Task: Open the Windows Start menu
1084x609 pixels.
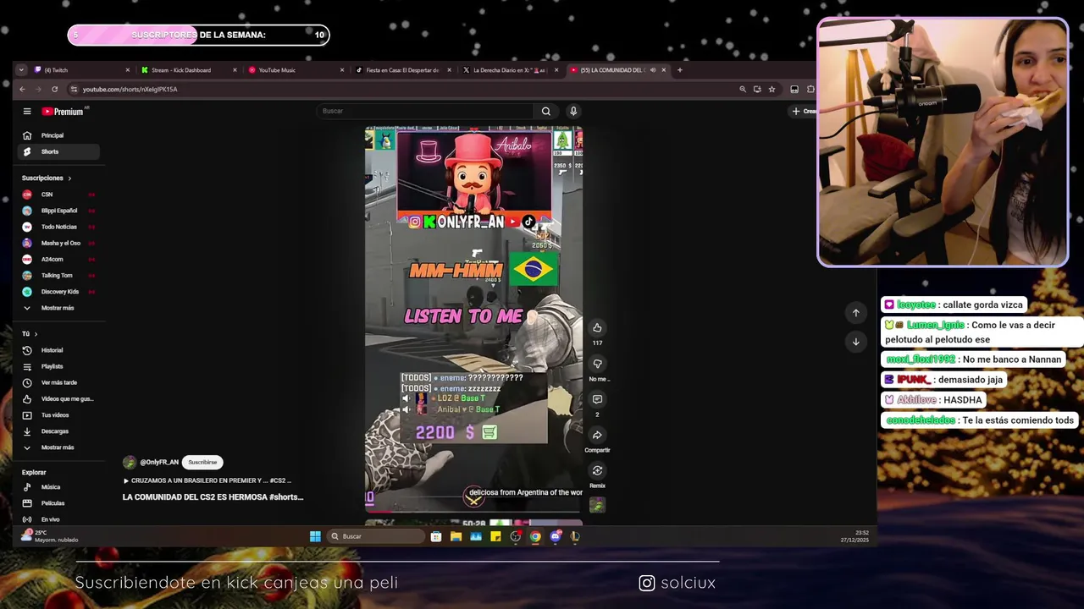Action: point(315,536)
